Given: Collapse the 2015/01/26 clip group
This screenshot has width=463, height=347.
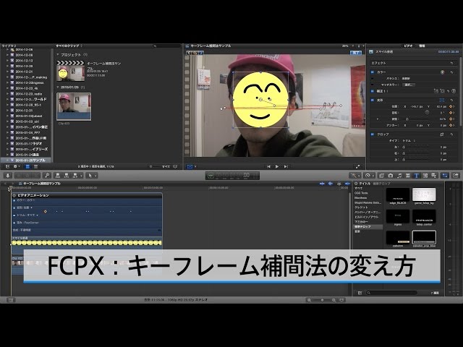Looking at the screenshot, I should [x=58, y=87].
